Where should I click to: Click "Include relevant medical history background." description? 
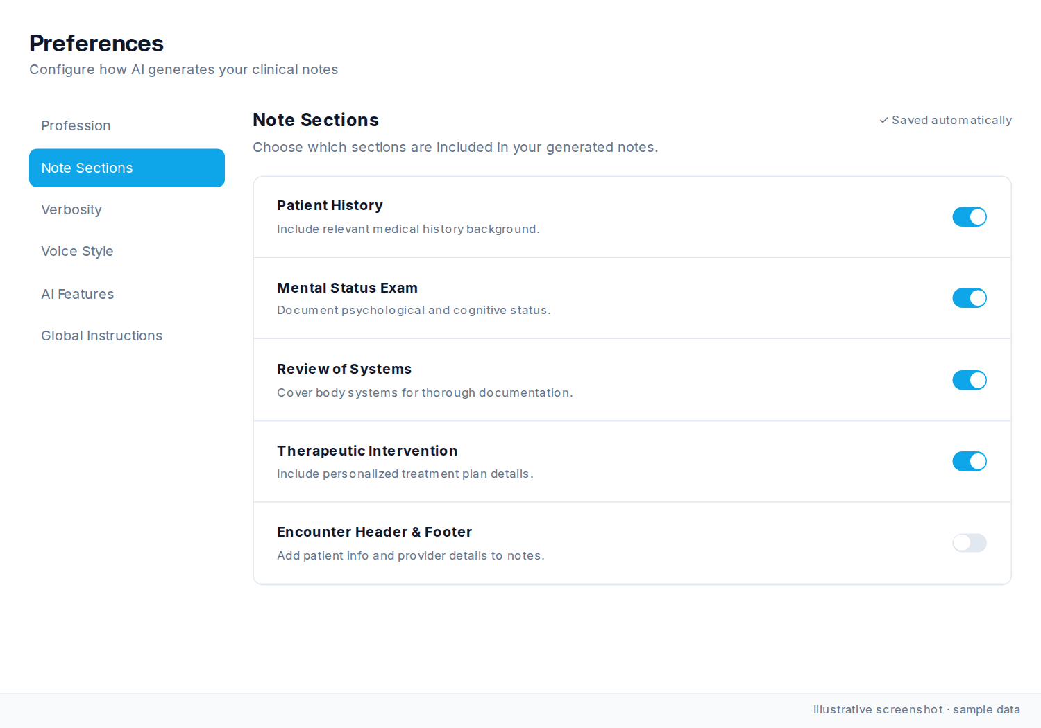408,229
